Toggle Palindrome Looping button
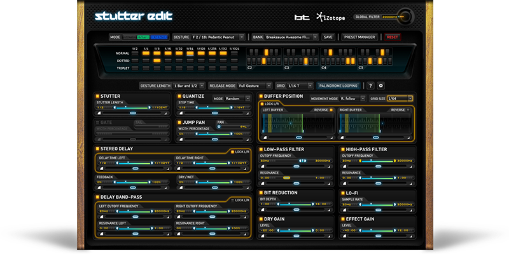The height and width of the screenshot is (254, 509). click(x=338, y=86)
